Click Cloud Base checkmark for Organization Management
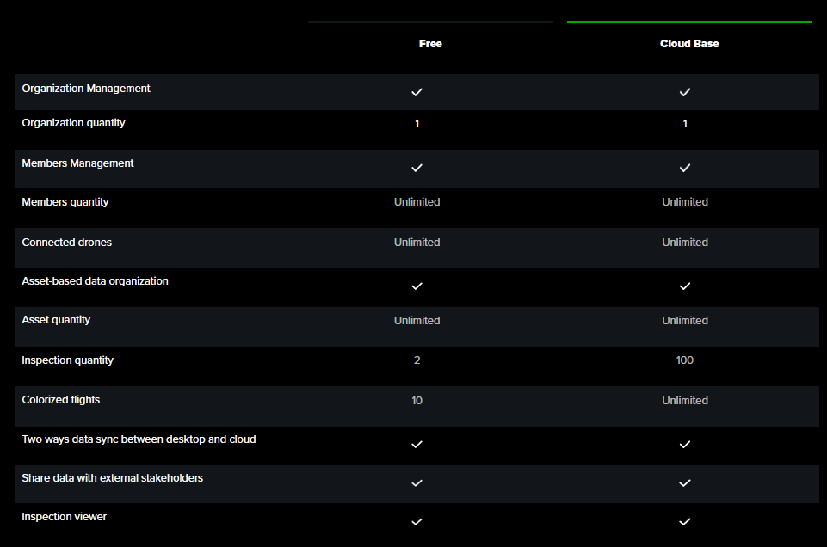The width and height of the screenshot is (827, 547). point(685,92)
